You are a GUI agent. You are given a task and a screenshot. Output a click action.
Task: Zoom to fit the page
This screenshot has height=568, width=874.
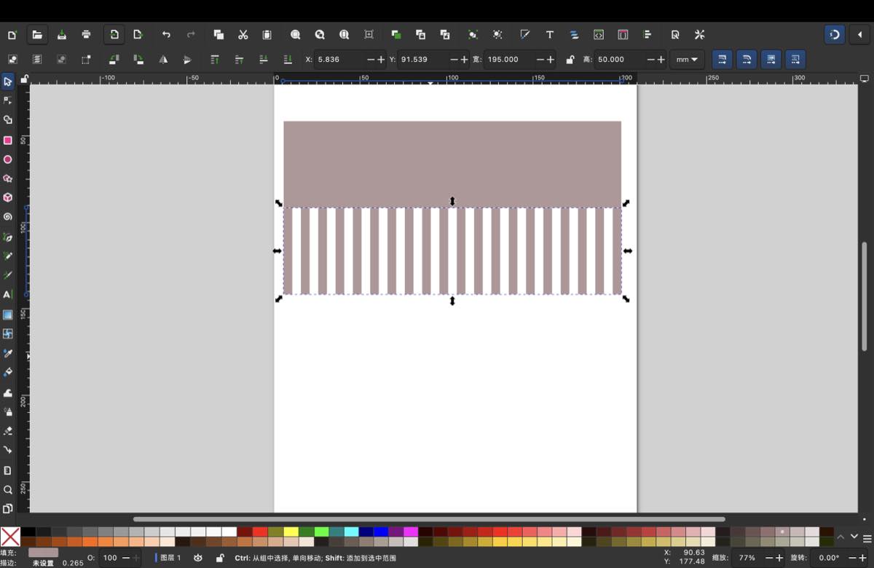[x=345, y=34]
